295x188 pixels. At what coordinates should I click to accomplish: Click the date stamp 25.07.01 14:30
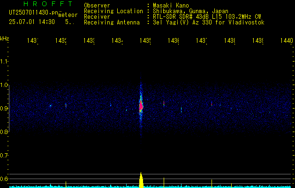click(32, 22)
